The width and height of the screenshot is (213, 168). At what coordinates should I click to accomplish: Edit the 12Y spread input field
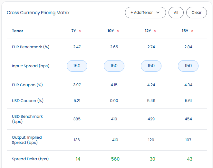click(151, 66)
